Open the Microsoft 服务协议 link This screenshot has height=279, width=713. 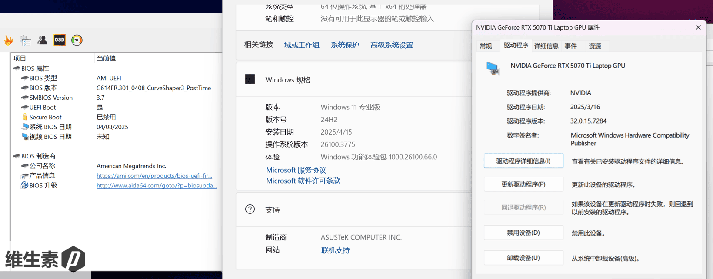[296, 170]
